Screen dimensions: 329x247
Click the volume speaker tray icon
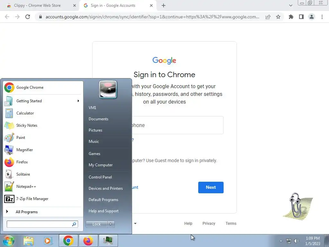click(x=297, y=241)
